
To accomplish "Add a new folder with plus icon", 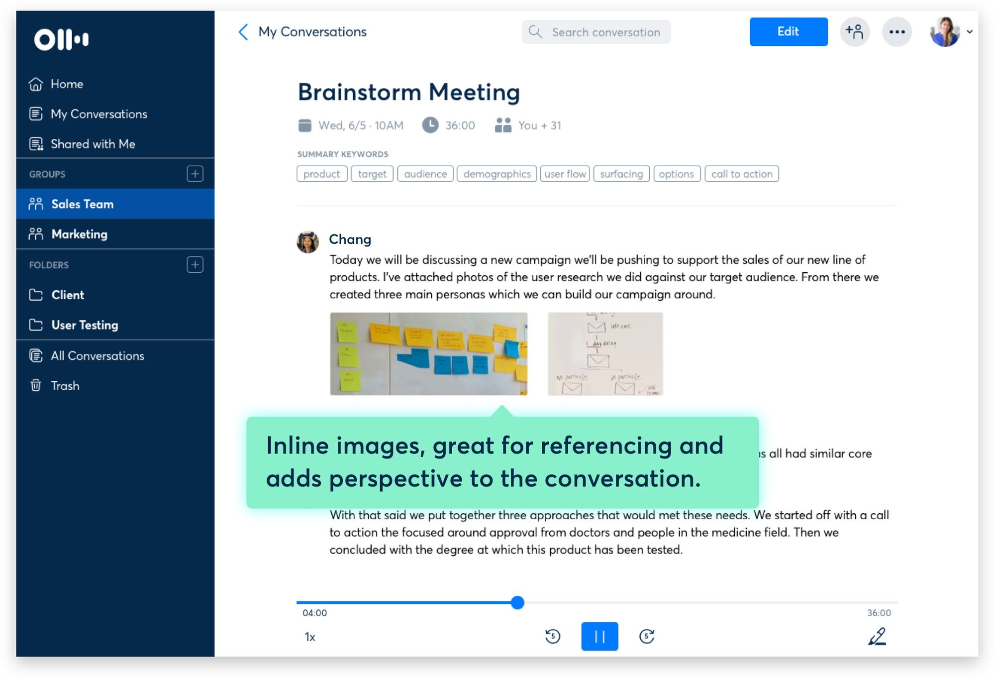I will click(x=195, y=264).
